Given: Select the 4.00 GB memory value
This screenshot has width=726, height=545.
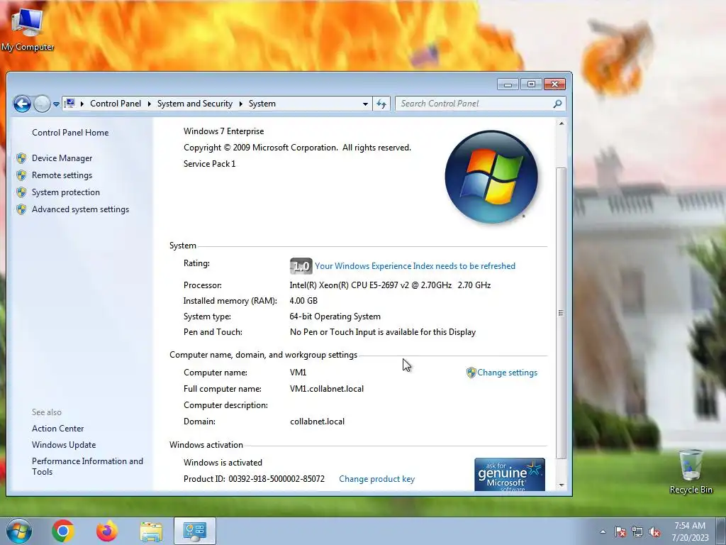Looking at the screenshot, I should (x=303, y=301).
